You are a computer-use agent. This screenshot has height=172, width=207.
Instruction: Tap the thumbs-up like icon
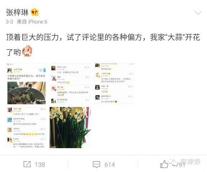[x=164, y=164]
